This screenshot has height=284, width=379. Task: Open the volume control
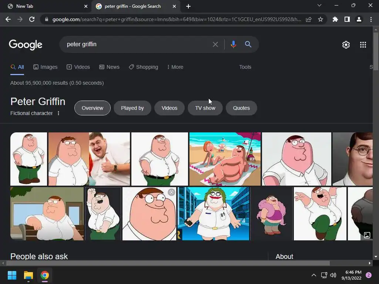[x=333, y=275]
